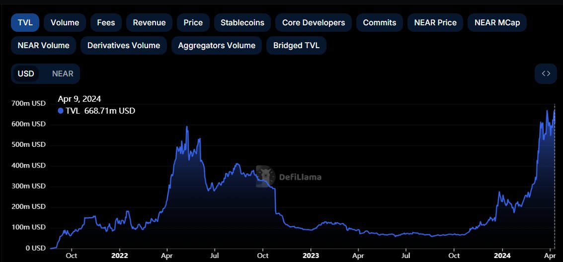Enable the Commits metric
Screen dimensions: 563x262
click(380, 23)
